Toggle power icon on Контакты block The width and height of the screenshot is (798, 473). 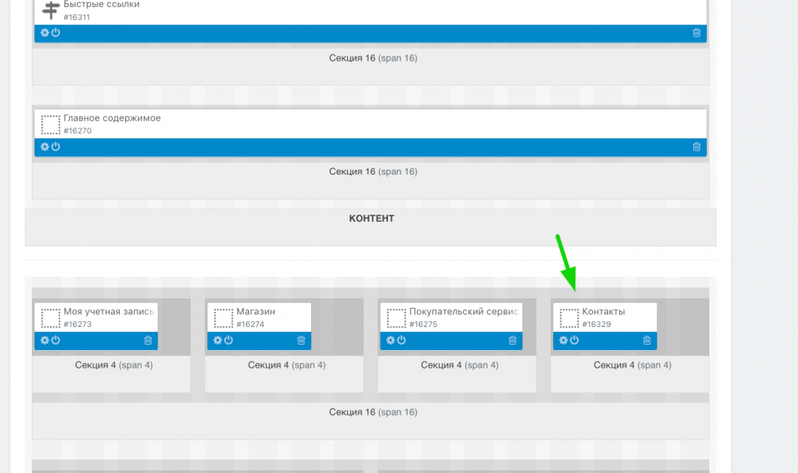574,341
